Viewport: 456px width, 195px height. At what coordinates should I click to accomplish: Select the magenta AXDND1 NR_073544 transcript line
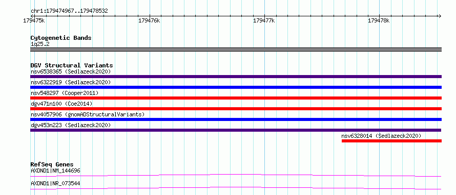pyautogui.click(x=236, y=188)
